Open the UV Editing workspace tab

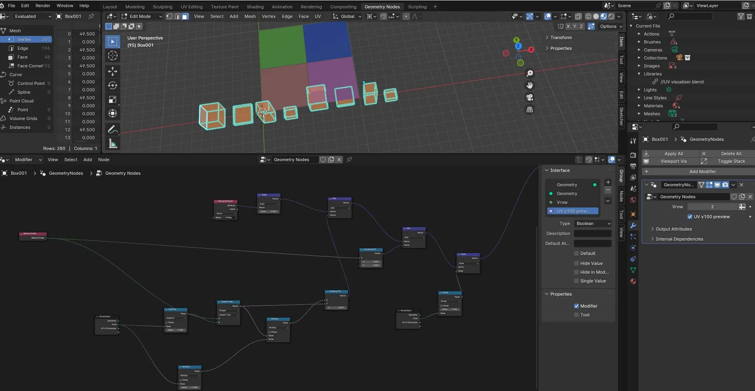pos(191,7)
